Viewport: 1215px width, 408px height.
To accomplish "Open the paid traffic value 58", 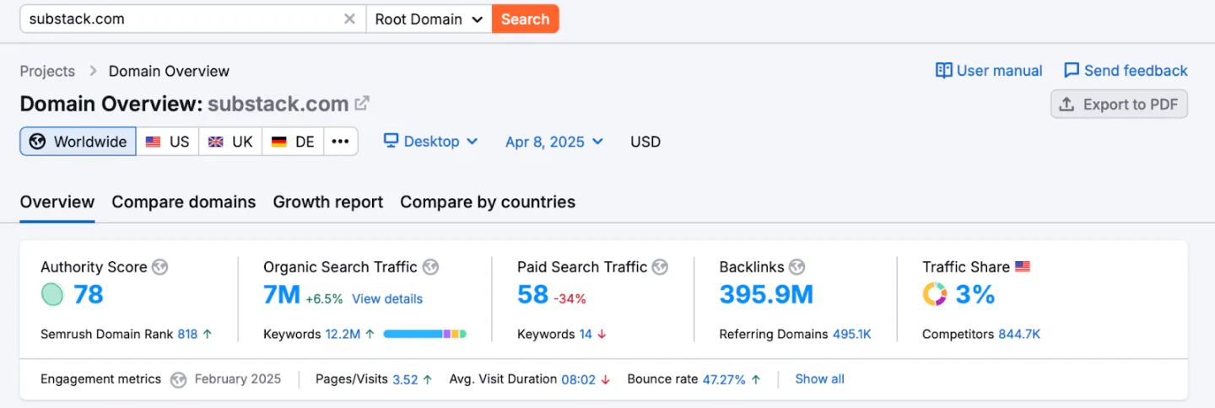I will [533, 294].
